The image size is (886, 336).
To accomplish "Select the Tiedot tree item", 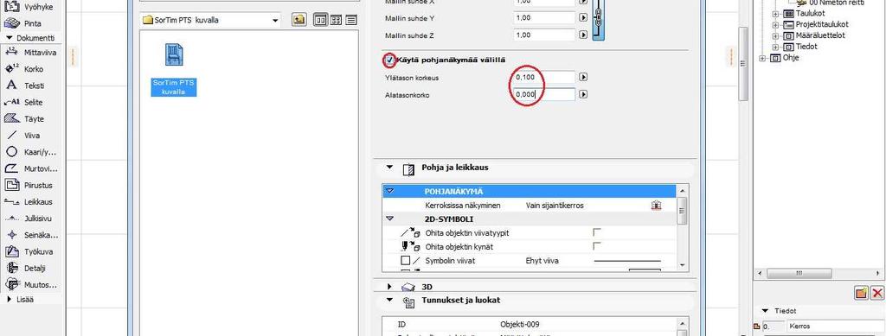I will pos(807,47).
